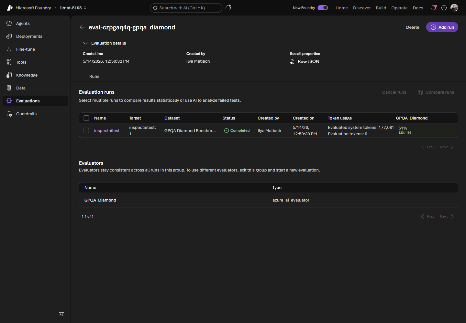Click Evaluated system tokens: 177,681 text
466x323 pixels.
pyautogui.click(x=361, y=128)
